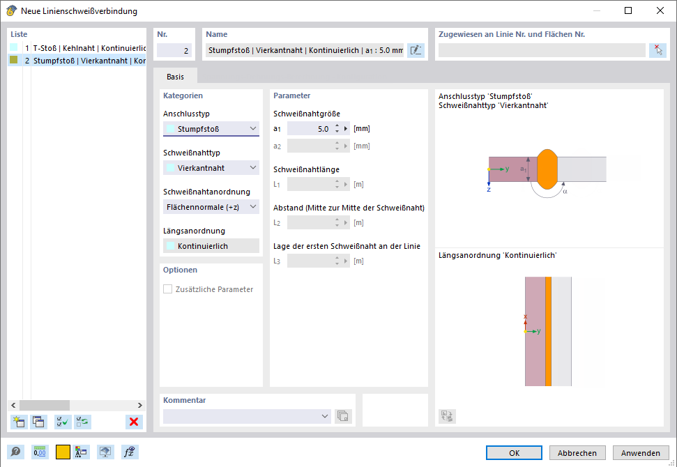Click the L1 Schweißnahtlänge field

[310, 184]
